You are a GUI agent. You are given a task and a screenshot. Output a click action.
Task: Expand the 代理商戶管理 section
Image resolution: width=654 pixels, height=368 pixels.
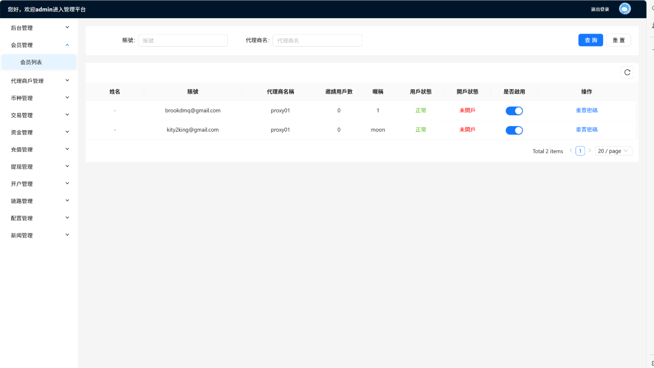39,81
